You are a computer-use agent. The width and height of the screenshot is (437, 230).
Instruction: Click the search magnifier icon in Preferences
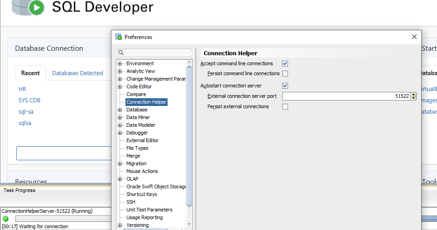(120, 53)
